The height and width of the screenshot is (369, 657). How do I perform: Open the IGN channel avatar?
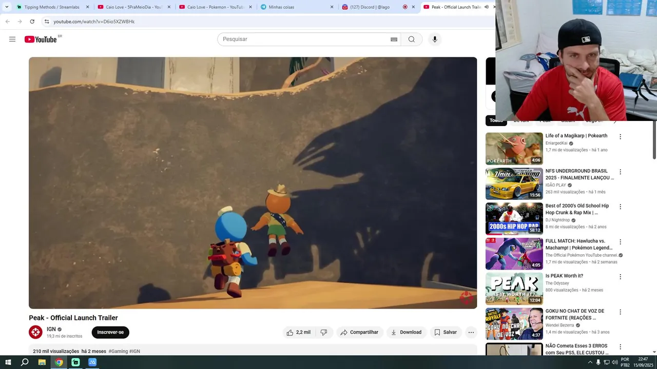(35, 332)
